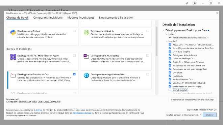Uncheck gestionnaire de paquets vcpkg
The image size is (223, 125).
170,86
